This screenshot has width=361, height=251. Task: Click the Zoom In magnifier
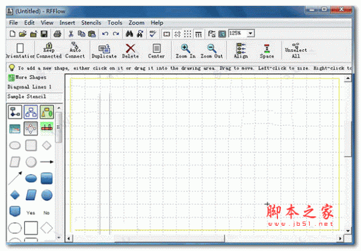click(x=185, y=51)
